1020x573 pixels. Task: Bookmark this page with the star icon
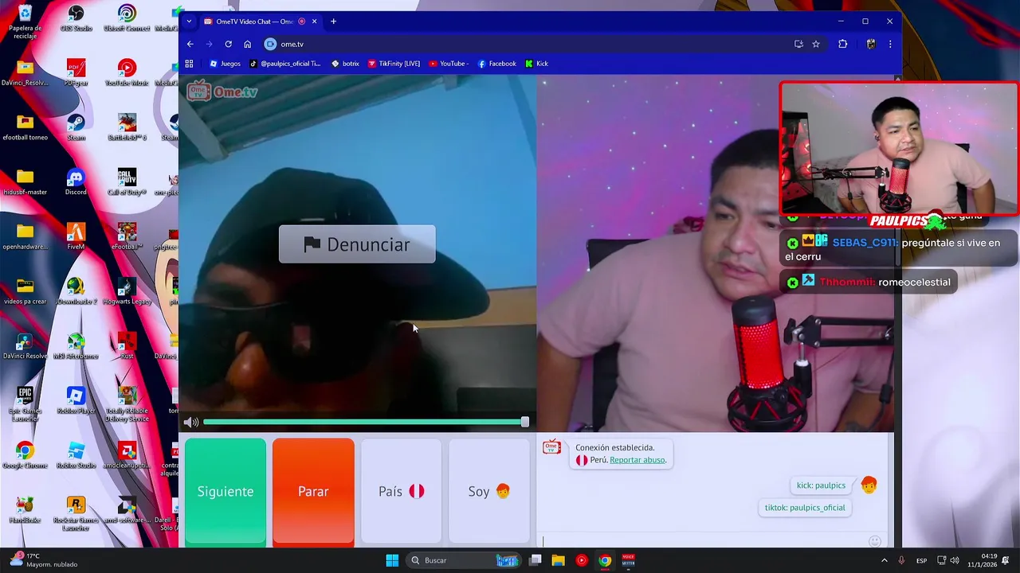coord(816,44)
